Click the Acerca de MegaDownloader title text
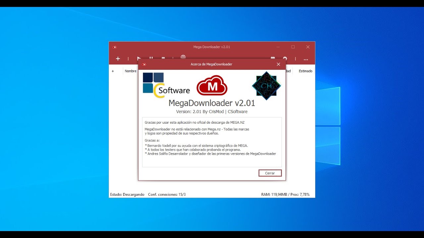The width and height of the screenshot is (424, 238). pos(211,64)
